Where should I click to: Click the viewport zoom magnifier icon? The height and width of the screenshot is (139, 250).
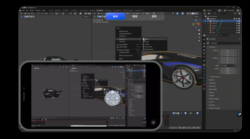pos(199,30)
